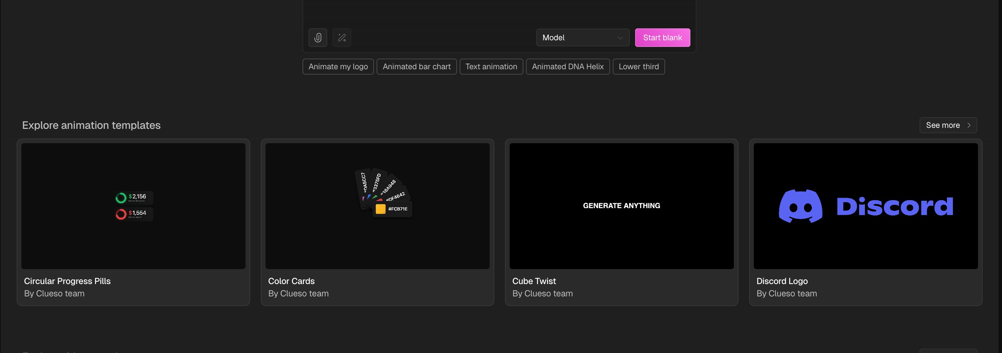Click the paperclip attachment icon
1002x353 pixels.
(x=318, y=38)
